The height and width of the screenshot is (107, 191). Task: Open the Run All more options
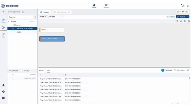point(188,17)
